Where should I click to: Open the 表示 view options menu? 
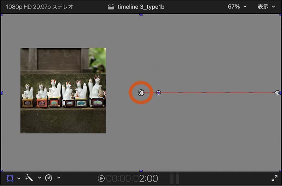click(x=266, y=7)
